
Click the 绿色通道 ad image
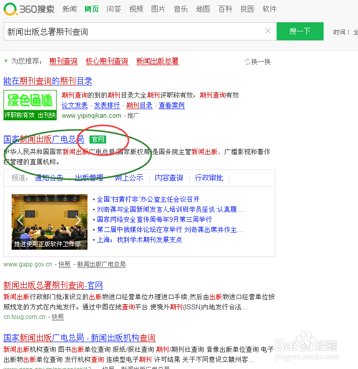30,105
